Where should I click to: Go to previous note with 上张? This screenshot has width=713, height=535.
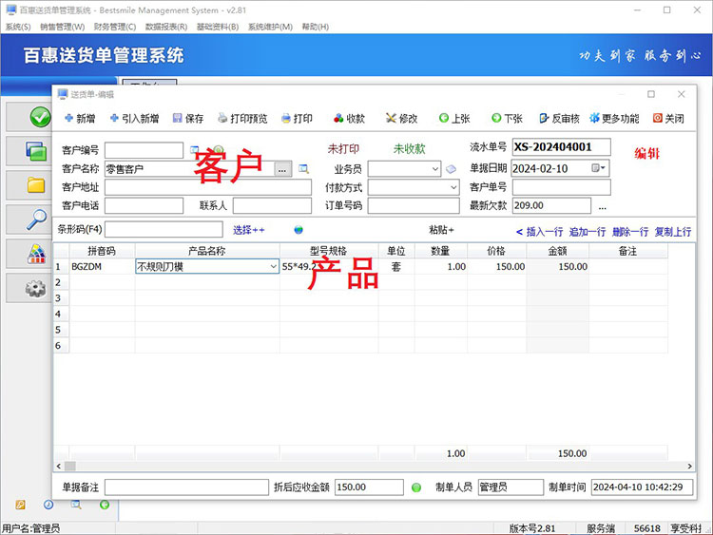pos(454,119)
